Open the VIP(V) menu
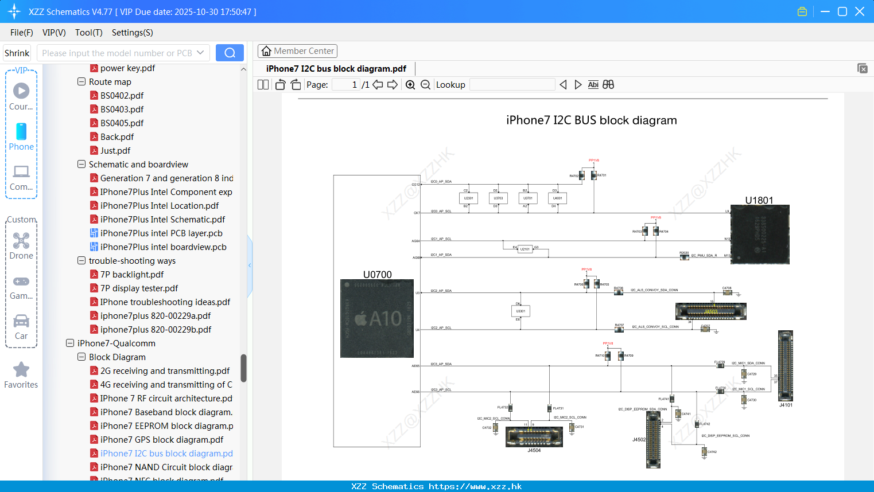874x492 pixels. click(x=54, y=33)
